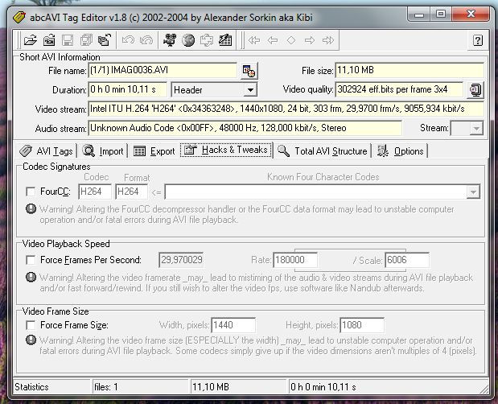Click the 'files: 1' status bar entry
This screenshot has width=498, height=404.
tap(140, 387)
